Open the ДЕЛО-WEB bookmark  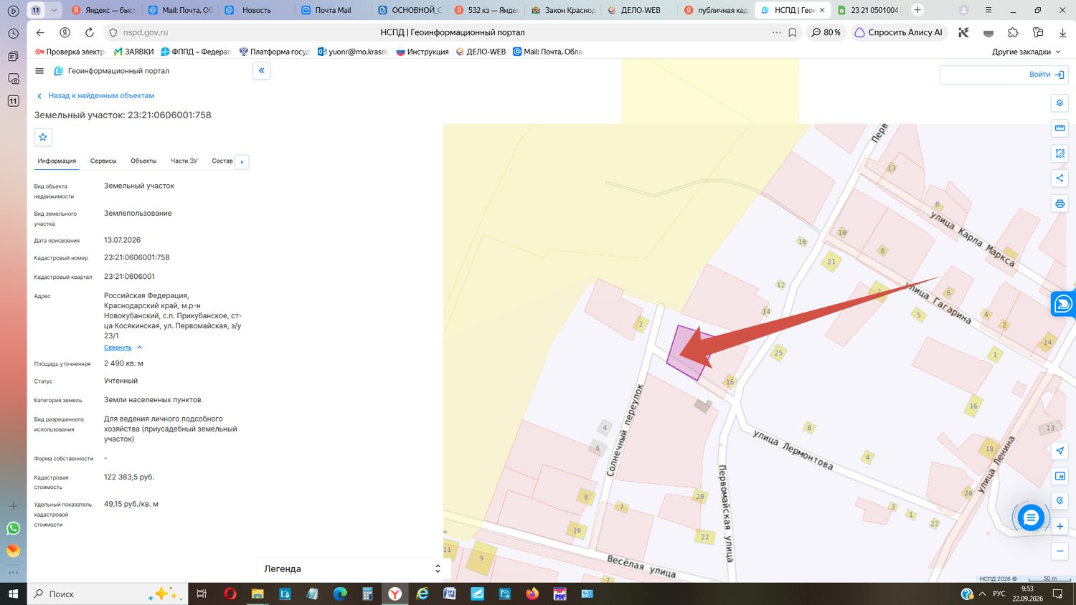click(481, 52)
